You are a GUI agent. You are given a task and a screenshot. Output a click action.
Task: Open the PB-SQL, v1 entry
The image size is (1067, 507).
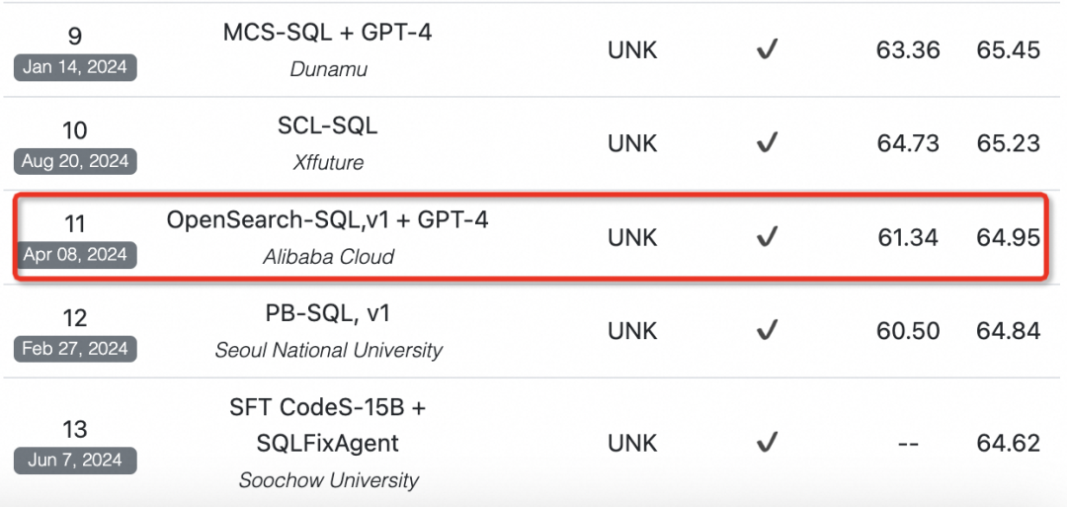[327, 313]
